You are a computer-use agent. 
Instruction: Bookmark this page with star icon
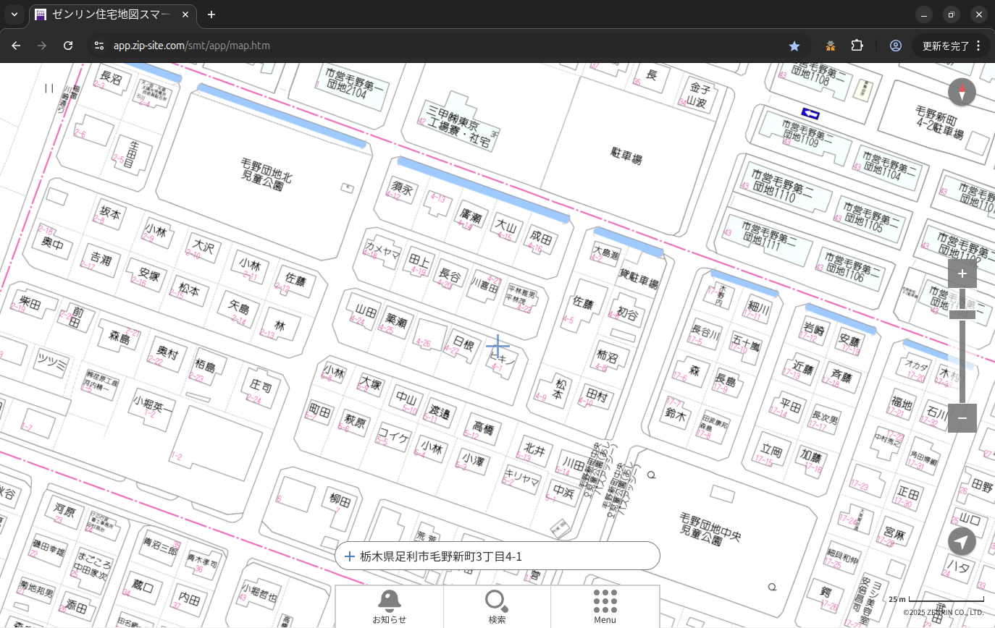pyautogui.click(x=794, y=46)
